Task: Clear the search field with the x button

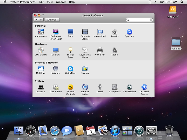Action: tap(151, 20)
